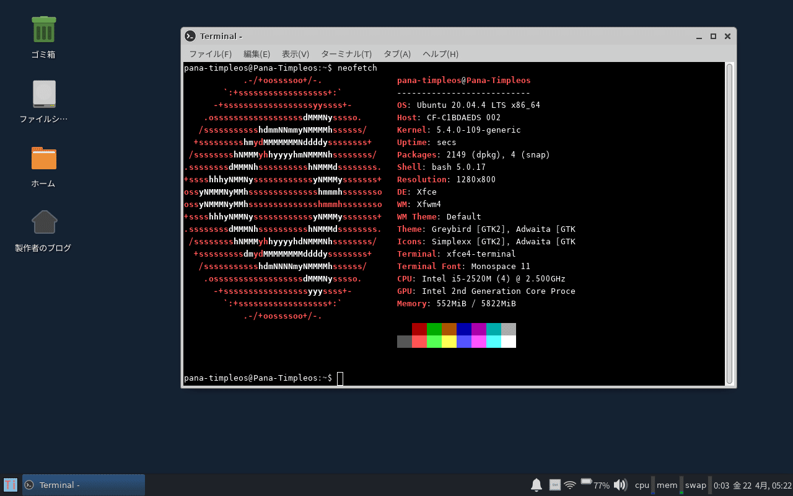Click the Terminal taskbar window button
This screenshot has height=496, width=793.
click(x=84, y=485)
